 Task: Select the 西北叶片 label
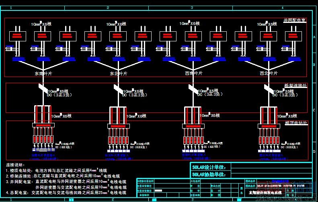[269, 73]
